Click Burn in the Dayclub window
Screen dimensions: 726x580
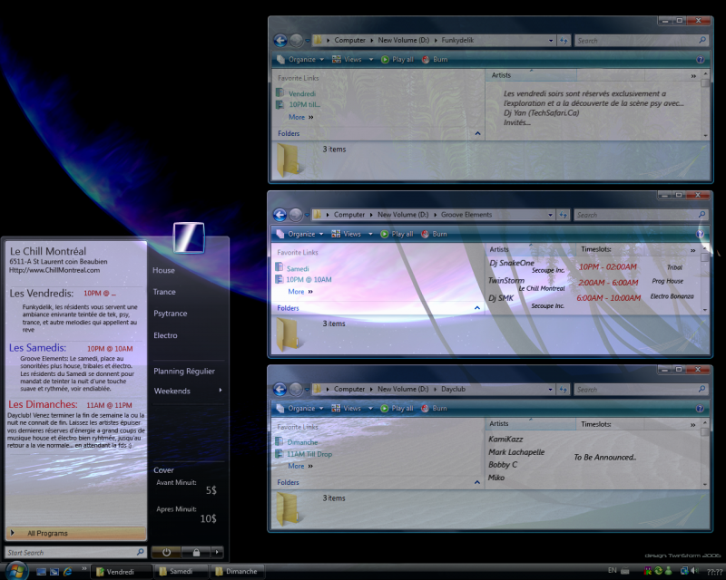click(x=434, y=409)
